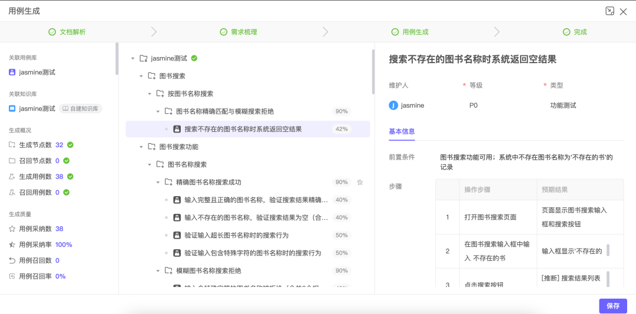Screen dimensions: 636x314
Task: Collapse the 图书搜索功能 tree node
Action: point(141,147)
